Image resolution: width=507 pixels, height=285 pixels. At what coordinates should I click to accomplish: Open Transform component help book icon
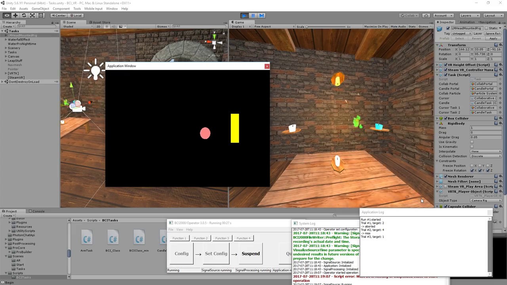tap(496, 45)
